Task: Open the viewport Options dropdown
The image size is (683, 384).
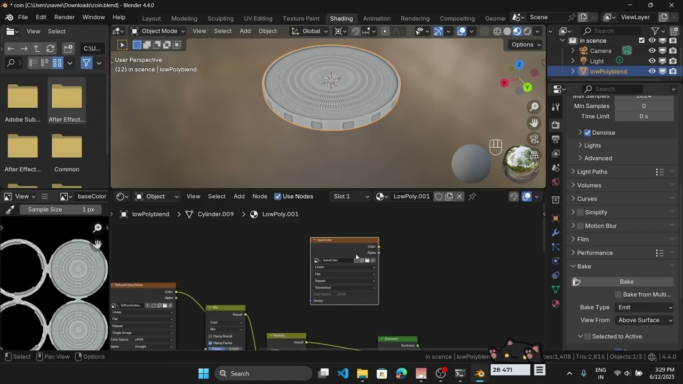Action: point(526,45)
